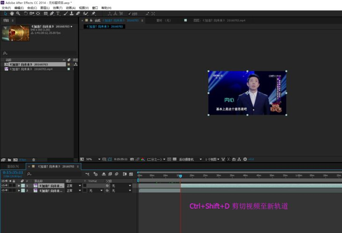Open the 二分之一 resolution dropdown

156,159
